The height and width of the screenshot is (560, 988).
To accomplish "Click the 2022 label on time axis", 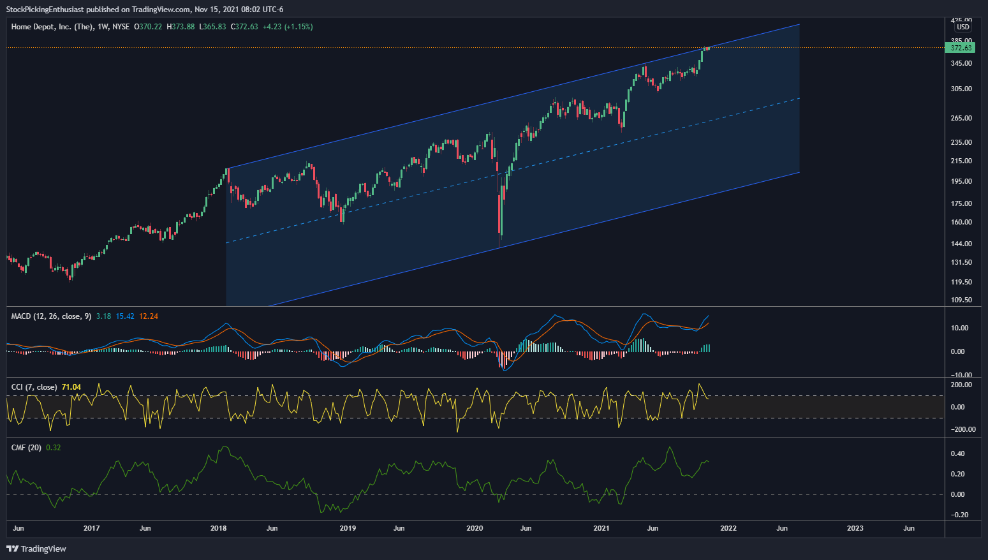I will 728,529.
